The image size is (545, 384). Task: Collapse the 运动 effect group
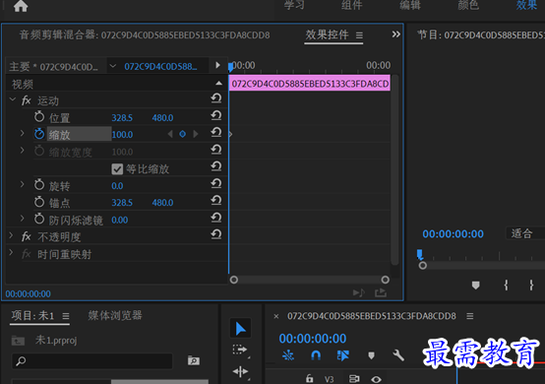tap(13, 99)
